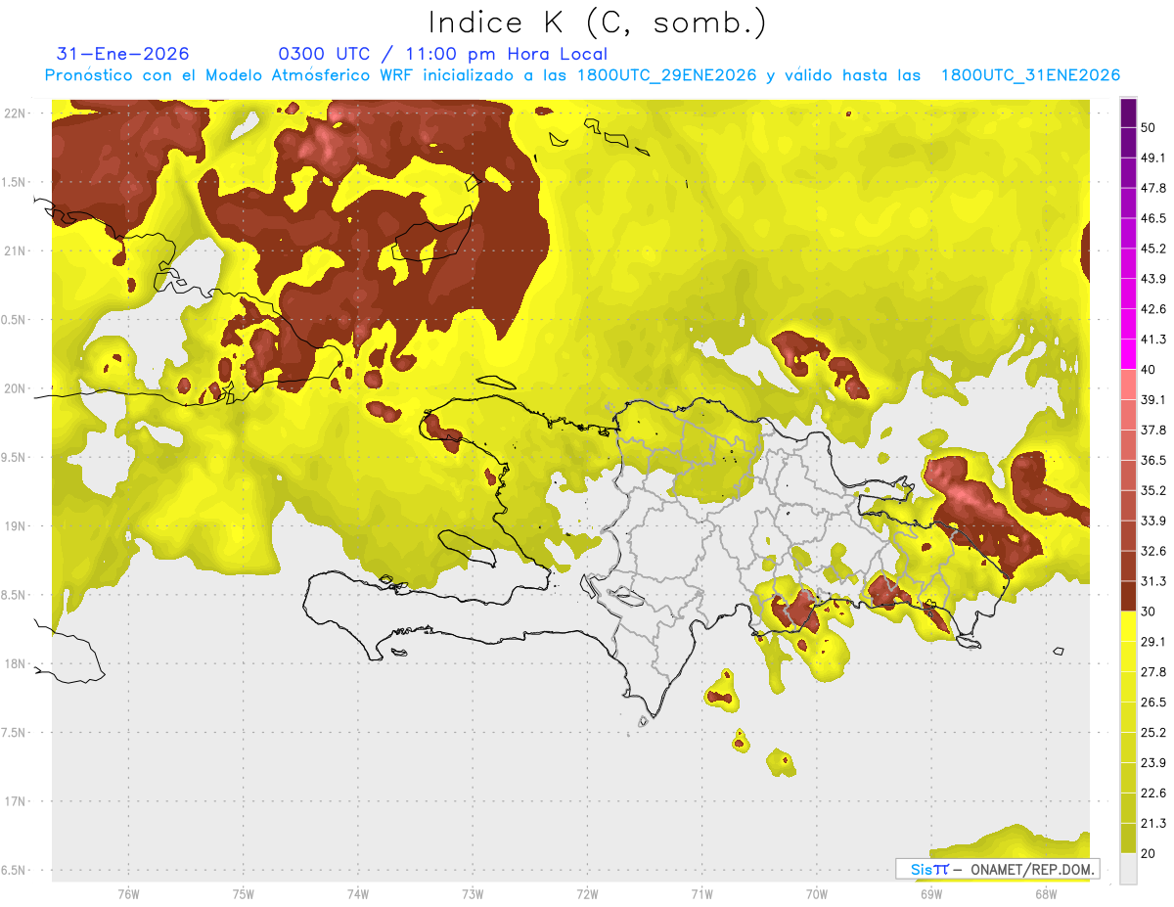Click the 'Indice K (C, somb.)' title

[598, 23]
